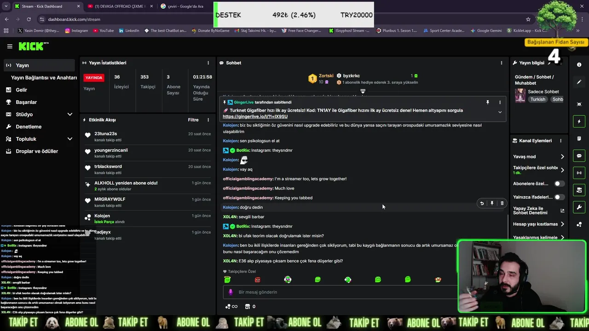Jump to newest messages arrow in chat

coord(363,91)
